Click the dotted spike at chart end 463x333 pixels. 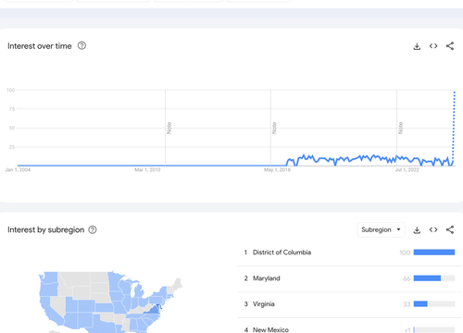(454, 127)
